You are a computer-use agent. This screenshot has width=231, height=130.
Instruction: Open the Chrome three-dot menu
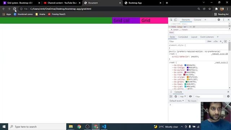tap(227, 9)
